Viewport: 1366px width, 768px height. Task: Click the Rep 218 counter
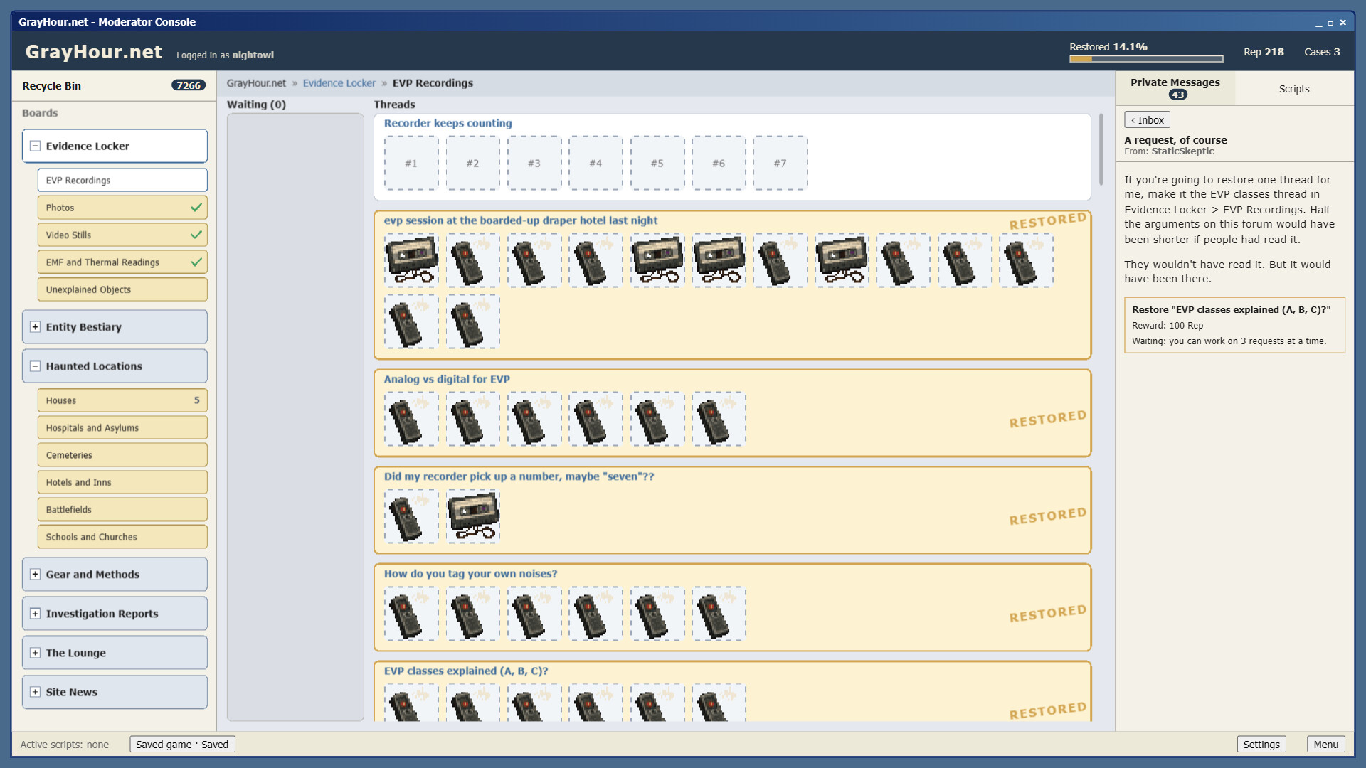1264,52
